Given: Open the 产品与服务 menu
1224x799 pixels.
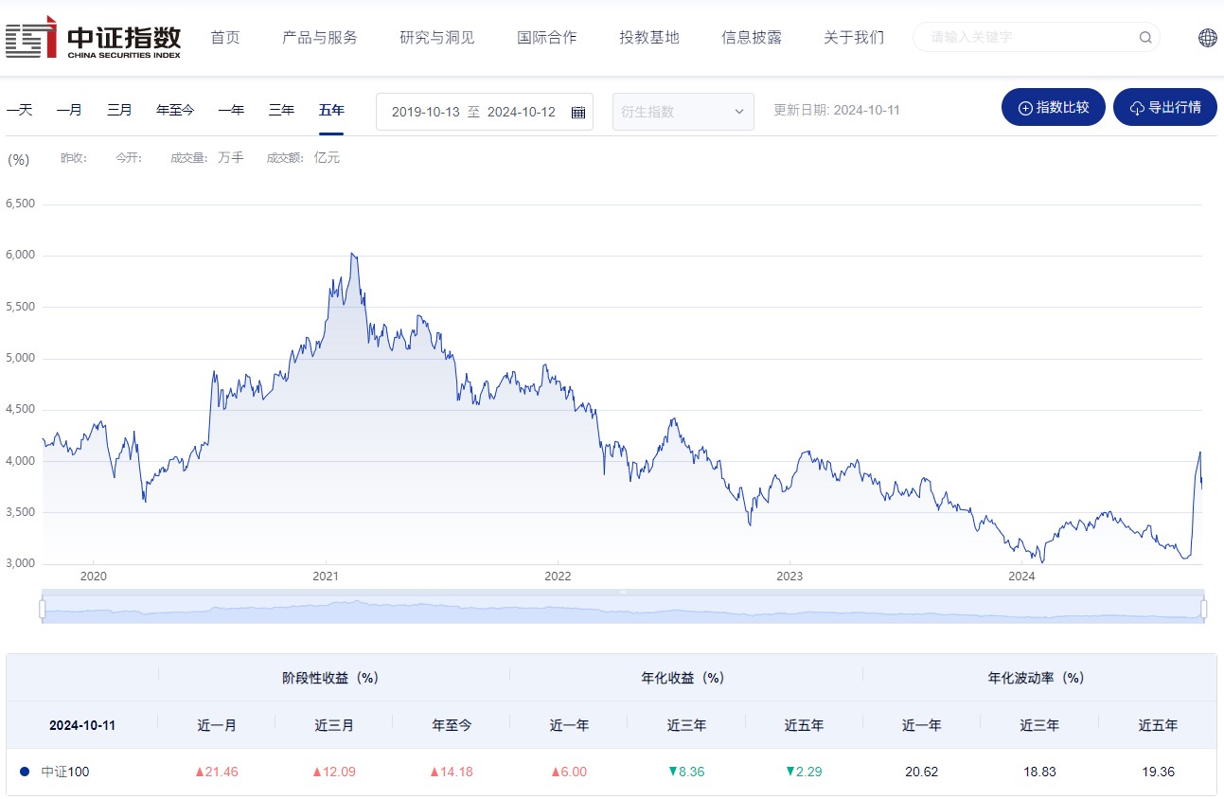Looking at the screenshot, I should pos(320,38).
